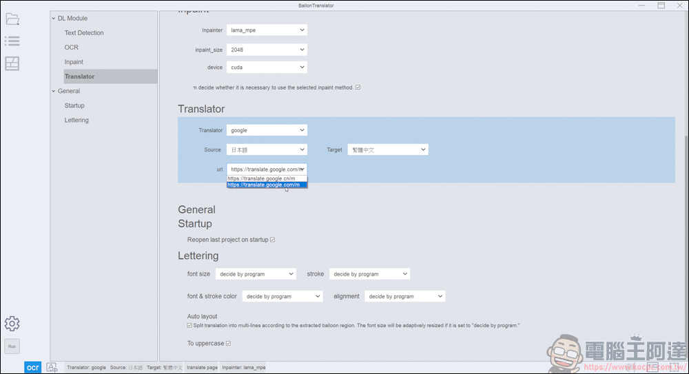This screenshot has width=689, height=374.
Task: Open the settings gear icon
Action: (x=12, y=324)
